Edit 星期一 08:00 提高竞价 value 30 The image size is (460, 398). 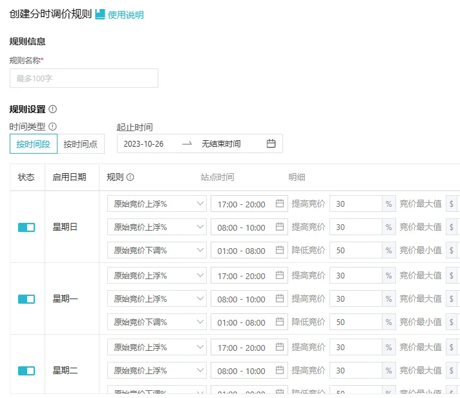(356, 298)
